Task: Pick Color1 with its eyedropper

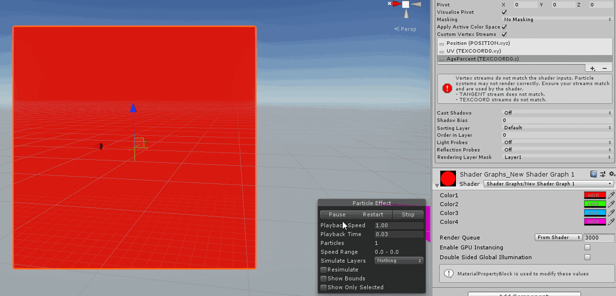Action: click(611, 195)
